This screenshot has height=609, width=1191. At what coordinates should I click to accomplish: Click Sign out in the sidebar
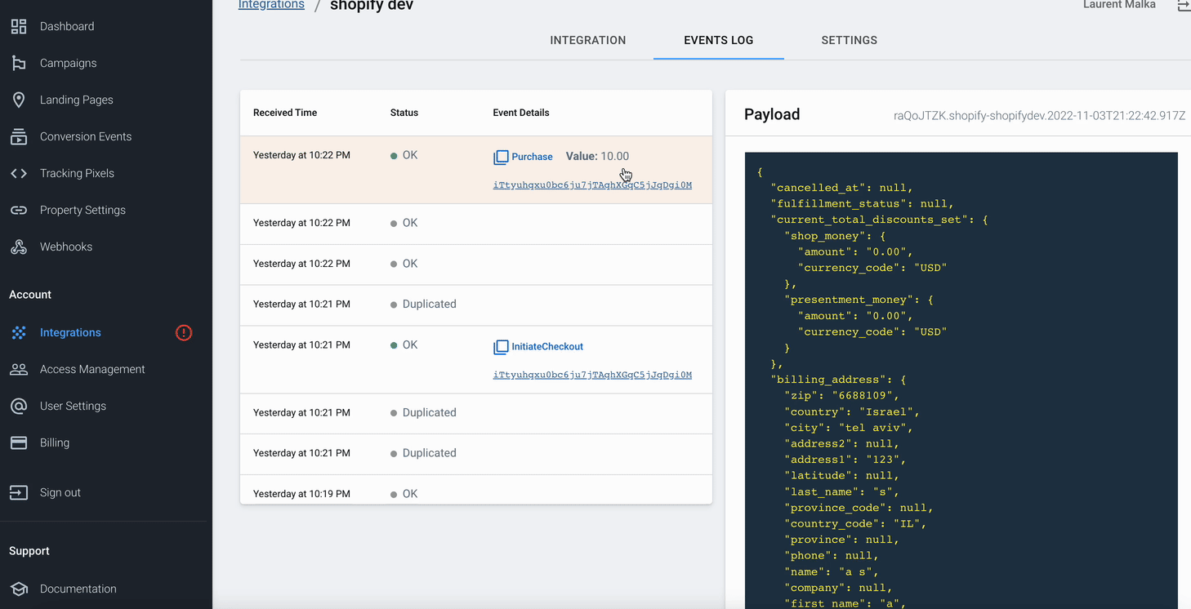(60, 492)
